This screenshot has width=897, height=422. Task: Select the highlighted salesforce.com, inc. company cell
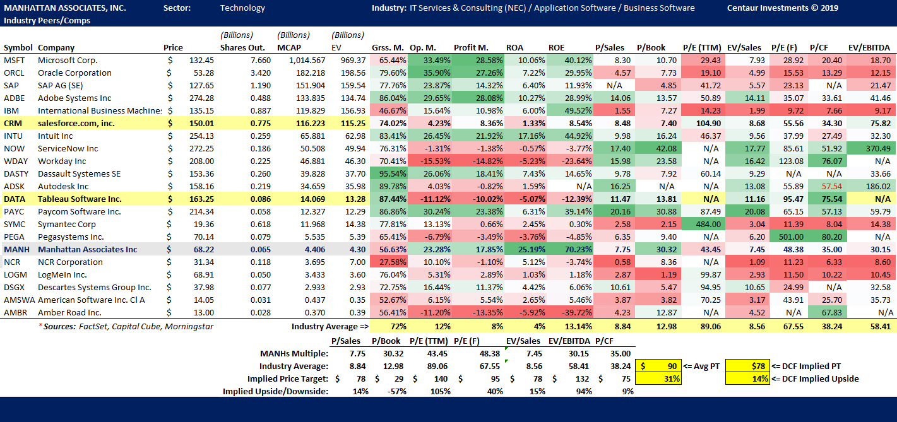[76, 124]
